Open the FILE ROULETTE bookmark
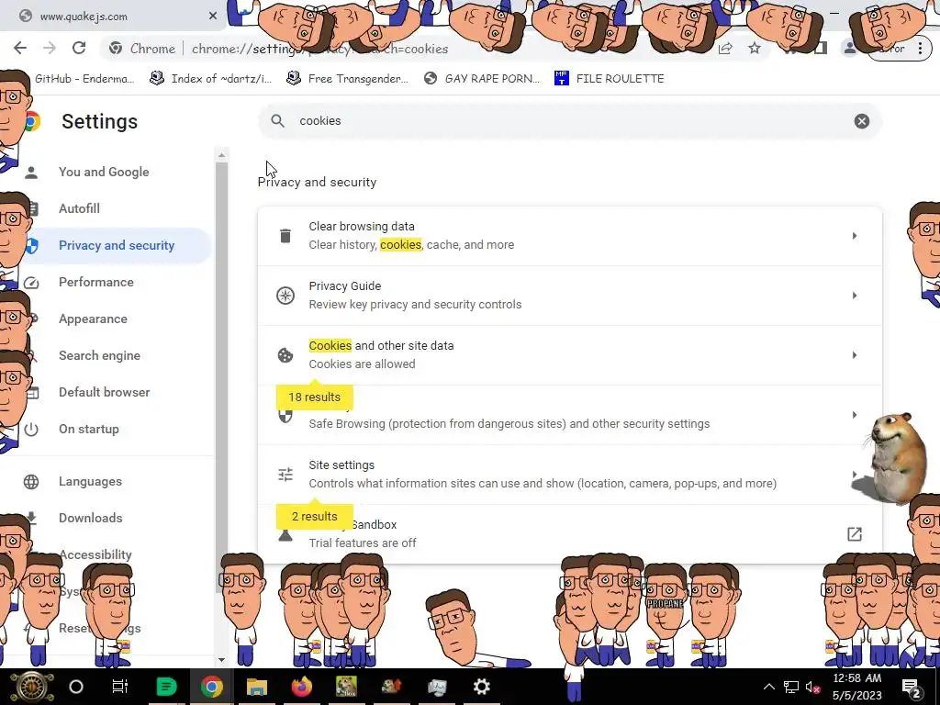Screen dimensions: 940x705 click(x=610, y=79)
